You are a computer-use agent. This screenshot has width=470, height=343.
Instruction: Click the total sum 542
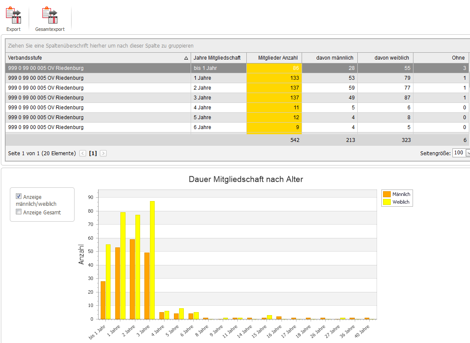[x=295, y=140]
